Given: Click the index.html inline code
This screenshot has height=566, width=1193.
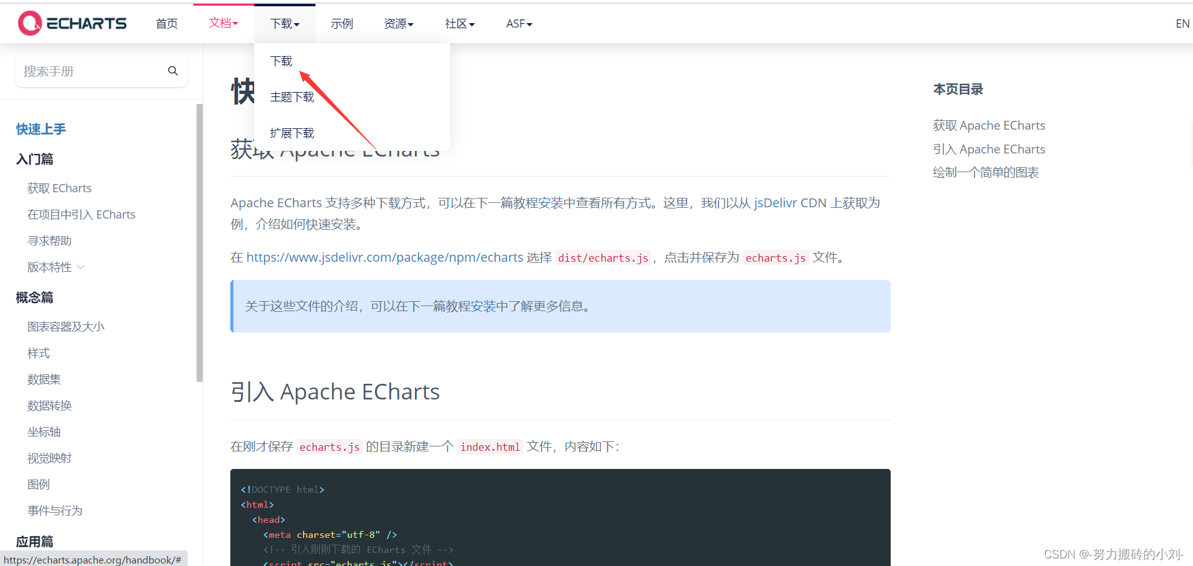Looking at the screenshot, I should [490, 447].
